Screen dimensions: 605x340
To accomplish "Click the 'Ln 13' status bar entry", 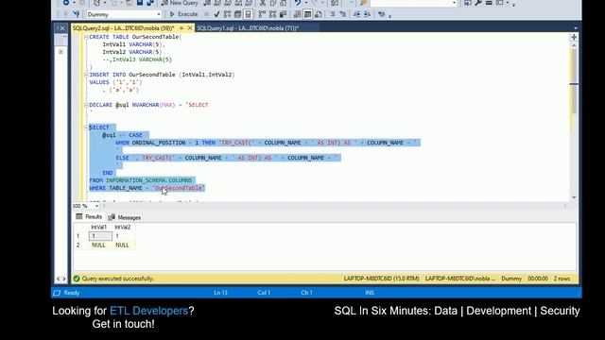I will click(x=220, y=293).
